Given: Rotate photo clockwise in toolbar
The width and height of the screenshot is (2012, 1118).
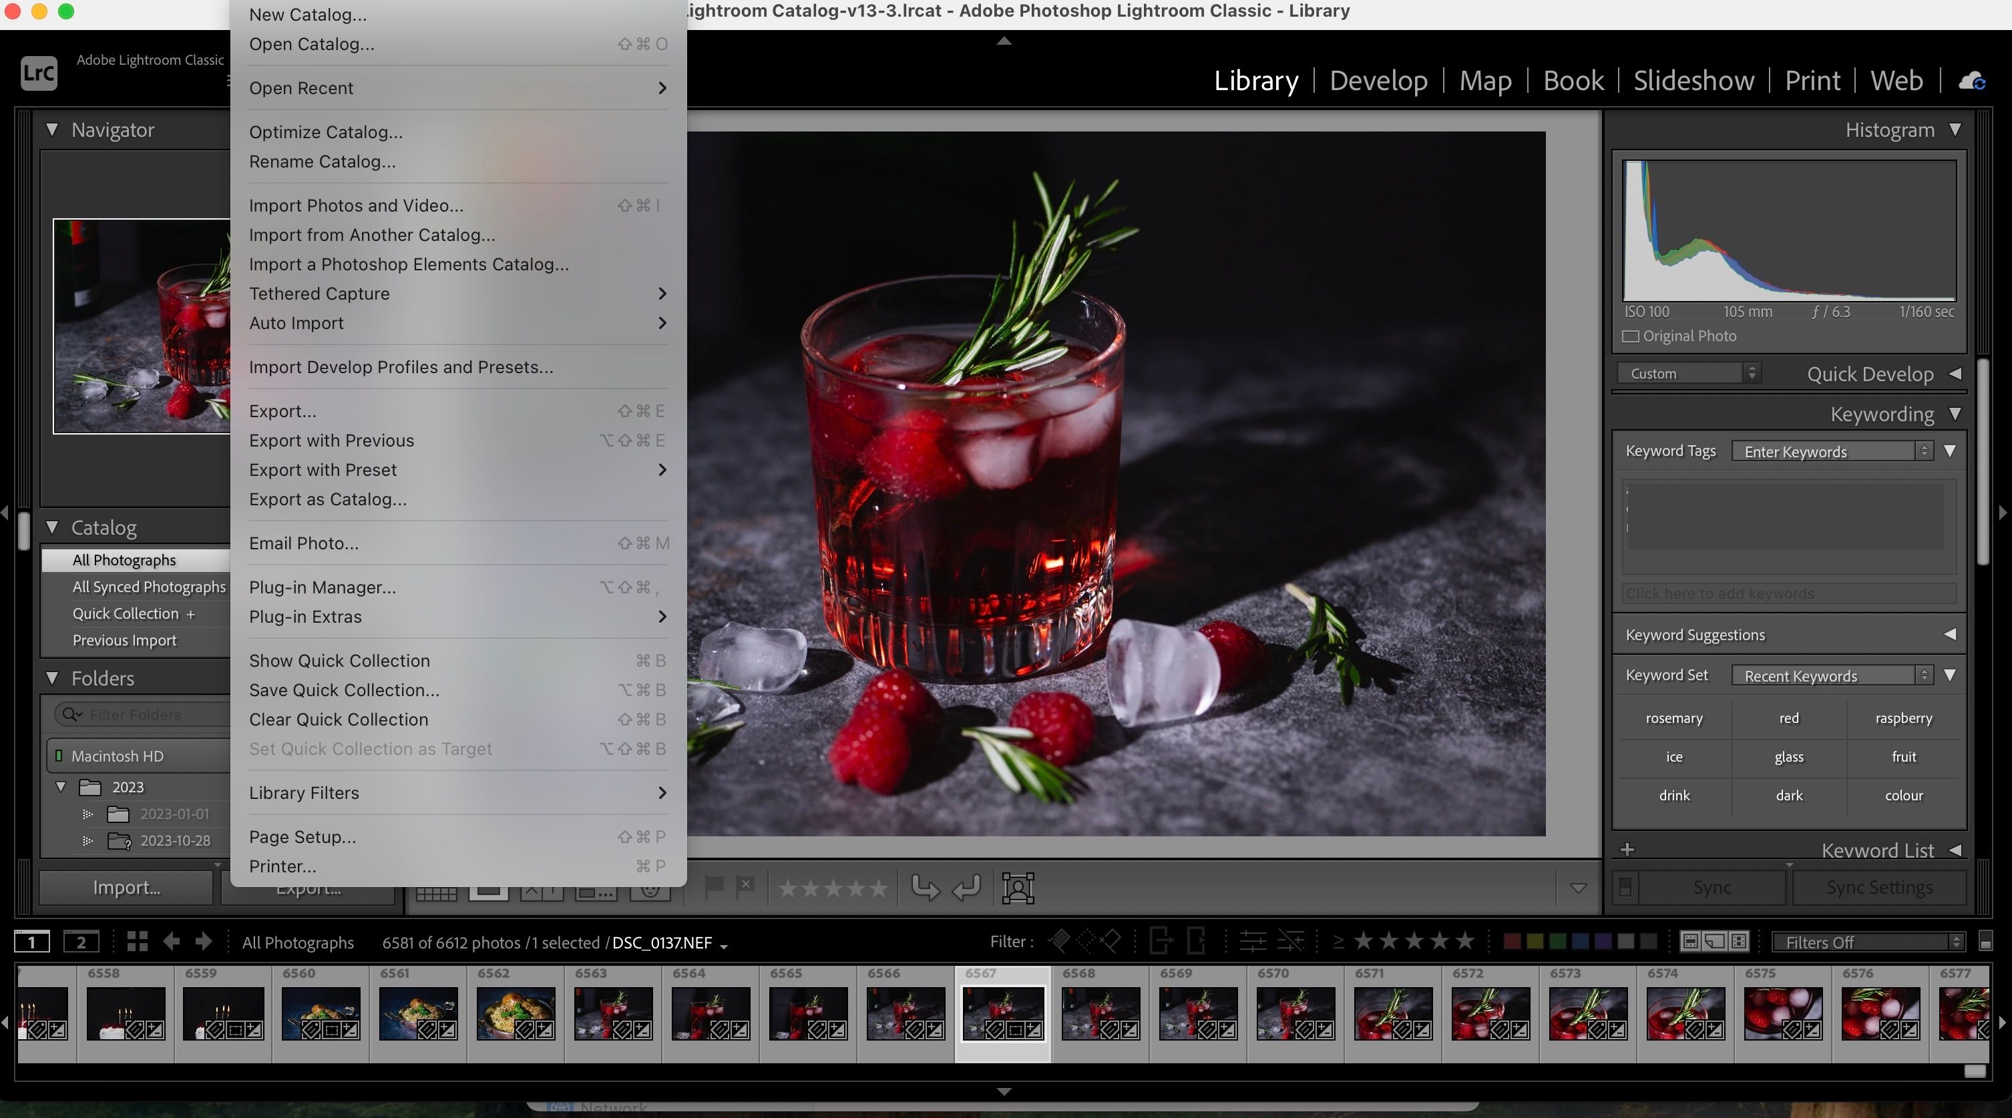Looking at the screenshot, I should 967,888.
